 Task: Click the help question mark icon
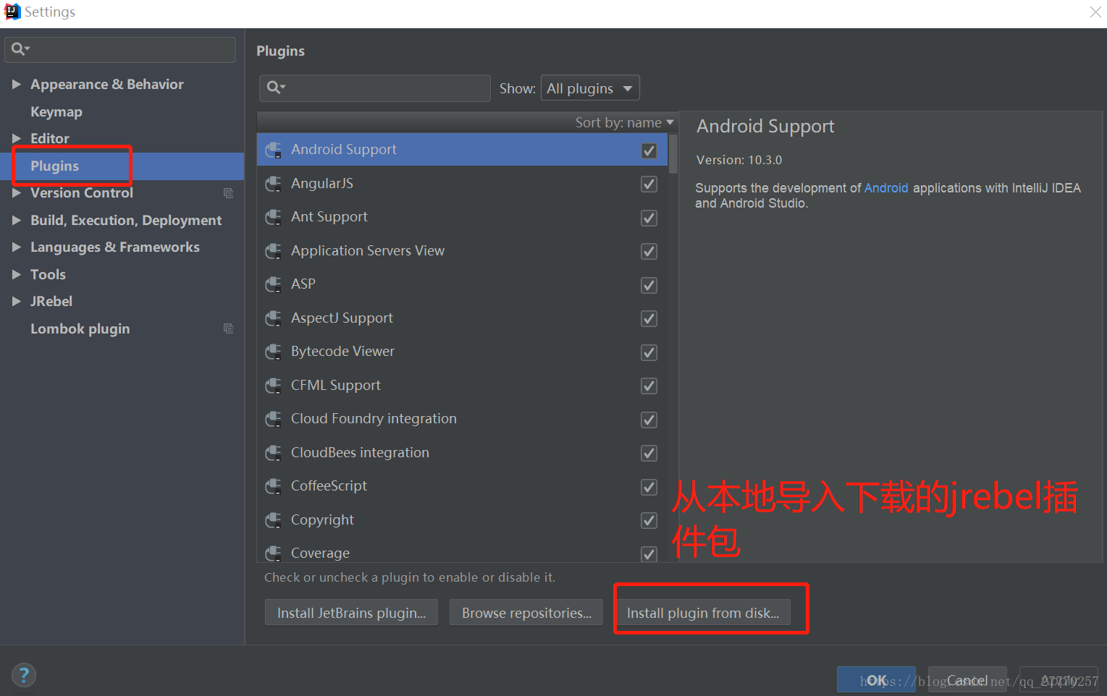coord(24,675)
